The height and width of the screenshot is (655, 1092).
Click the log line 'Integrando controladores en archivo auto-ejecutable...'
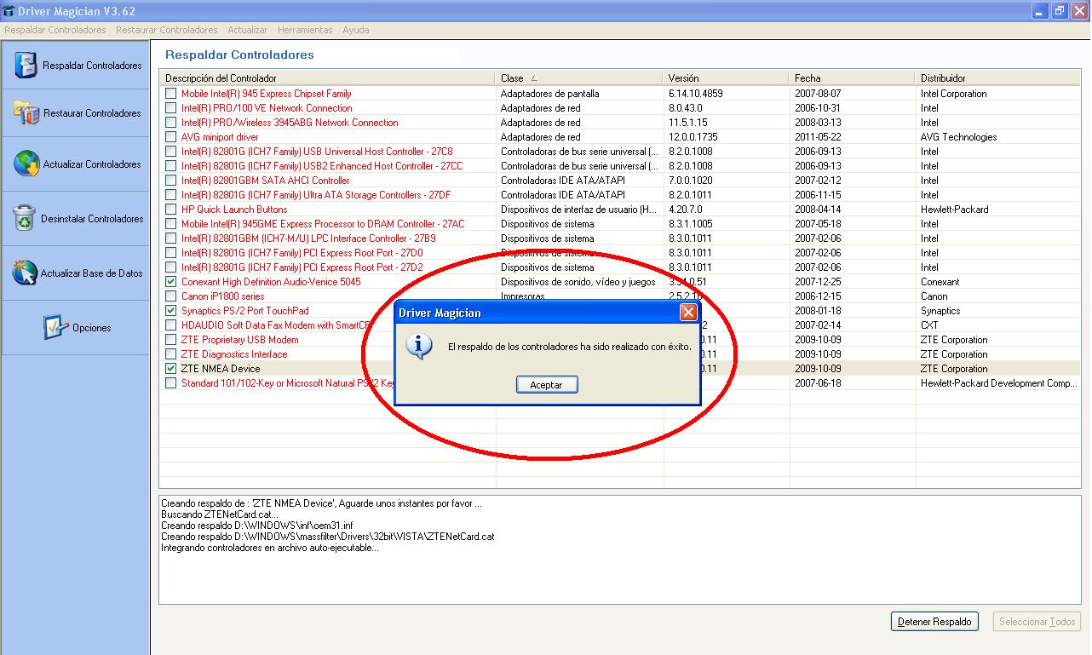click(270, 548)
